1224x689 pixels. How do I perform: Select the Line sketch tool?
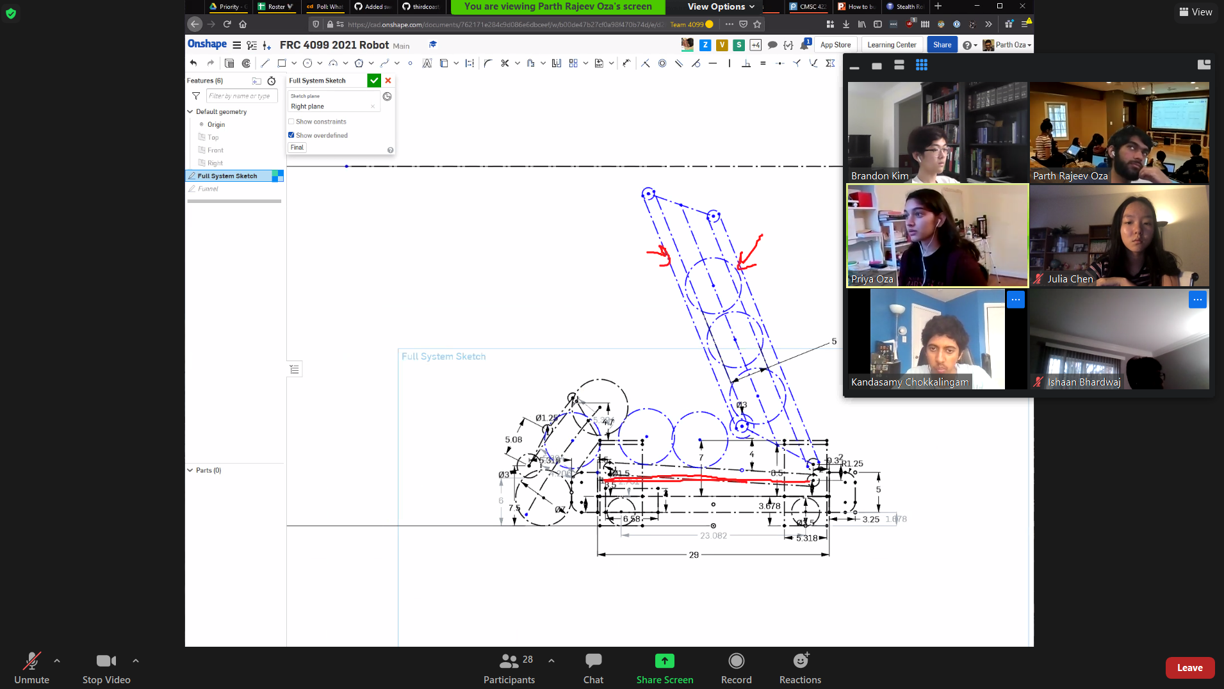coord(265,63)
